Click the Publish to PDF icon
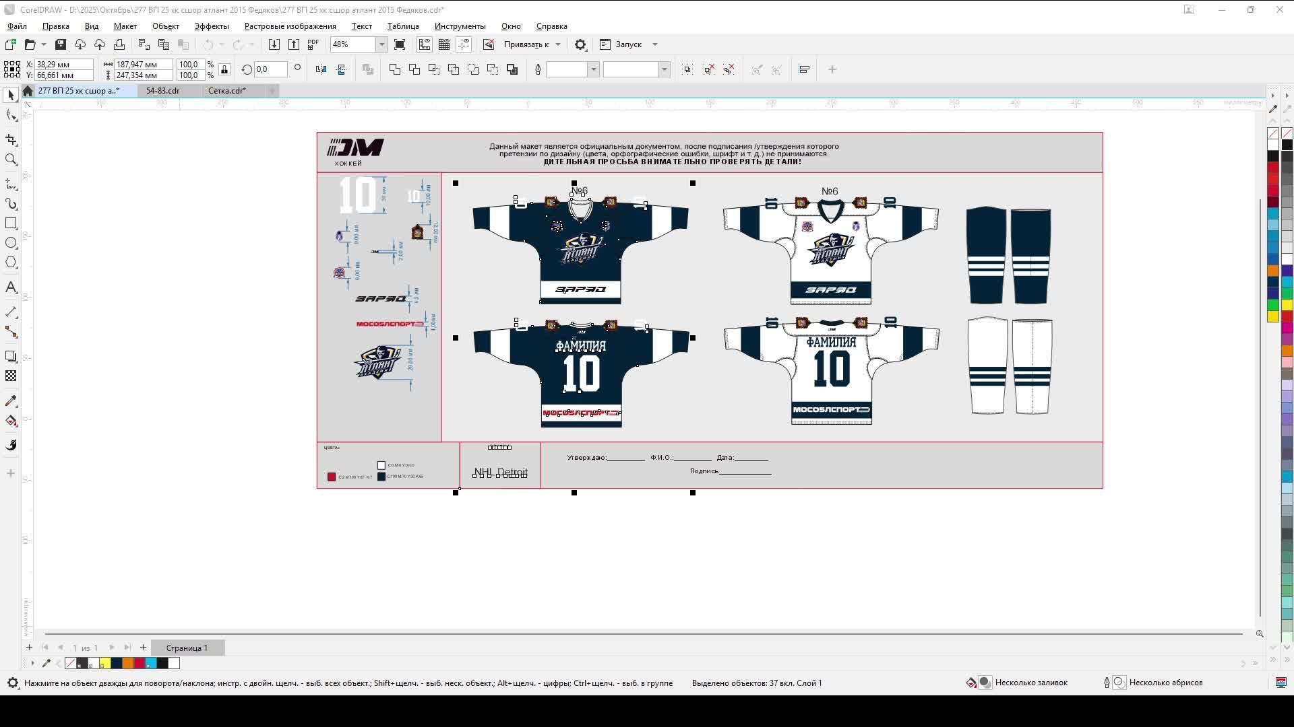This screenshot has width=1294, height=727. pyautogui.click(x=313, y=44)
